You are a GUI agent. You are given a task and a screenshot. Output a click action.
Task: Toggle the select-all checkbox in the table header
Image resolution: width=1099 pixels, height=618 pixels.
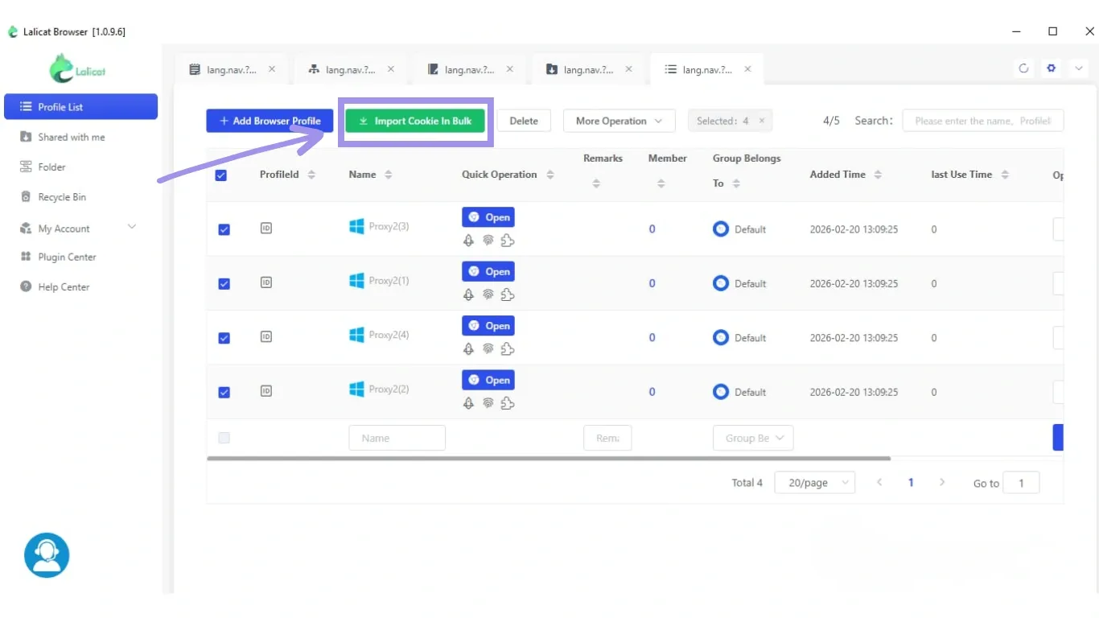[x=221, y=175]
